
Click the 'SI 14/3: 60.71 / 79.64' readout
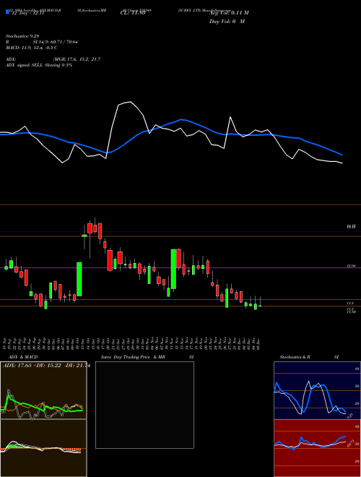55,42
